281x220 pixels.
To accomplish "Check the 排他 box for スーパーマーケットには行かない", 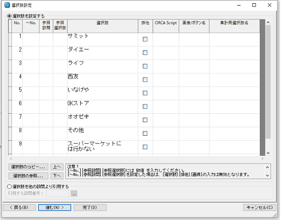I will click(x=145, y=147).
